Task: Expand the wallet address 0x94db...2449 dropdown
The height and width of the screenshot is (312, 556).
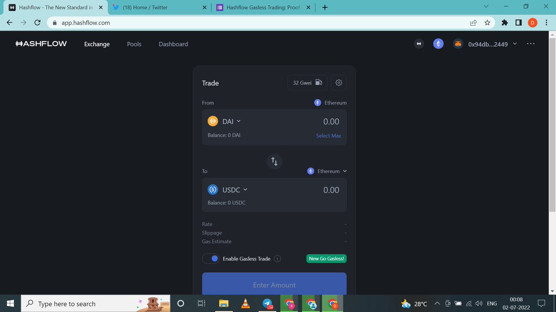Action: click(493, 44)
